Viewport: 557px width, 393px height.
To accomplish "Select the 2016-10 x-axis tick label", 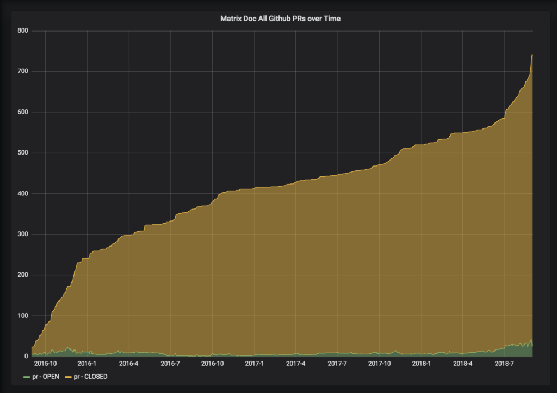I will (x=212, y=364).
